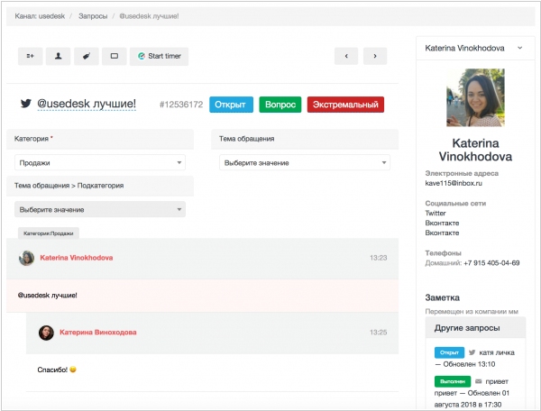Screen dimensions: 541x411
Task: Start the timer
Action: 159,56
